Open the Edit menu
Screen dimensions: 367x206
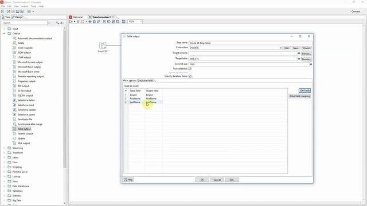9,6
